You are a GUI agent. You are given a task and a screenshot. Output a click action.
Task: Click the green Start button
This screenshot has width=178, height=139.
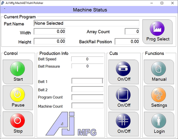click(x=18, y=72)
